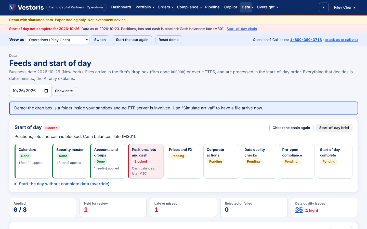Select the Calendars step card
The width and height of the screenshot is (367, 229).
click(32, 161)
